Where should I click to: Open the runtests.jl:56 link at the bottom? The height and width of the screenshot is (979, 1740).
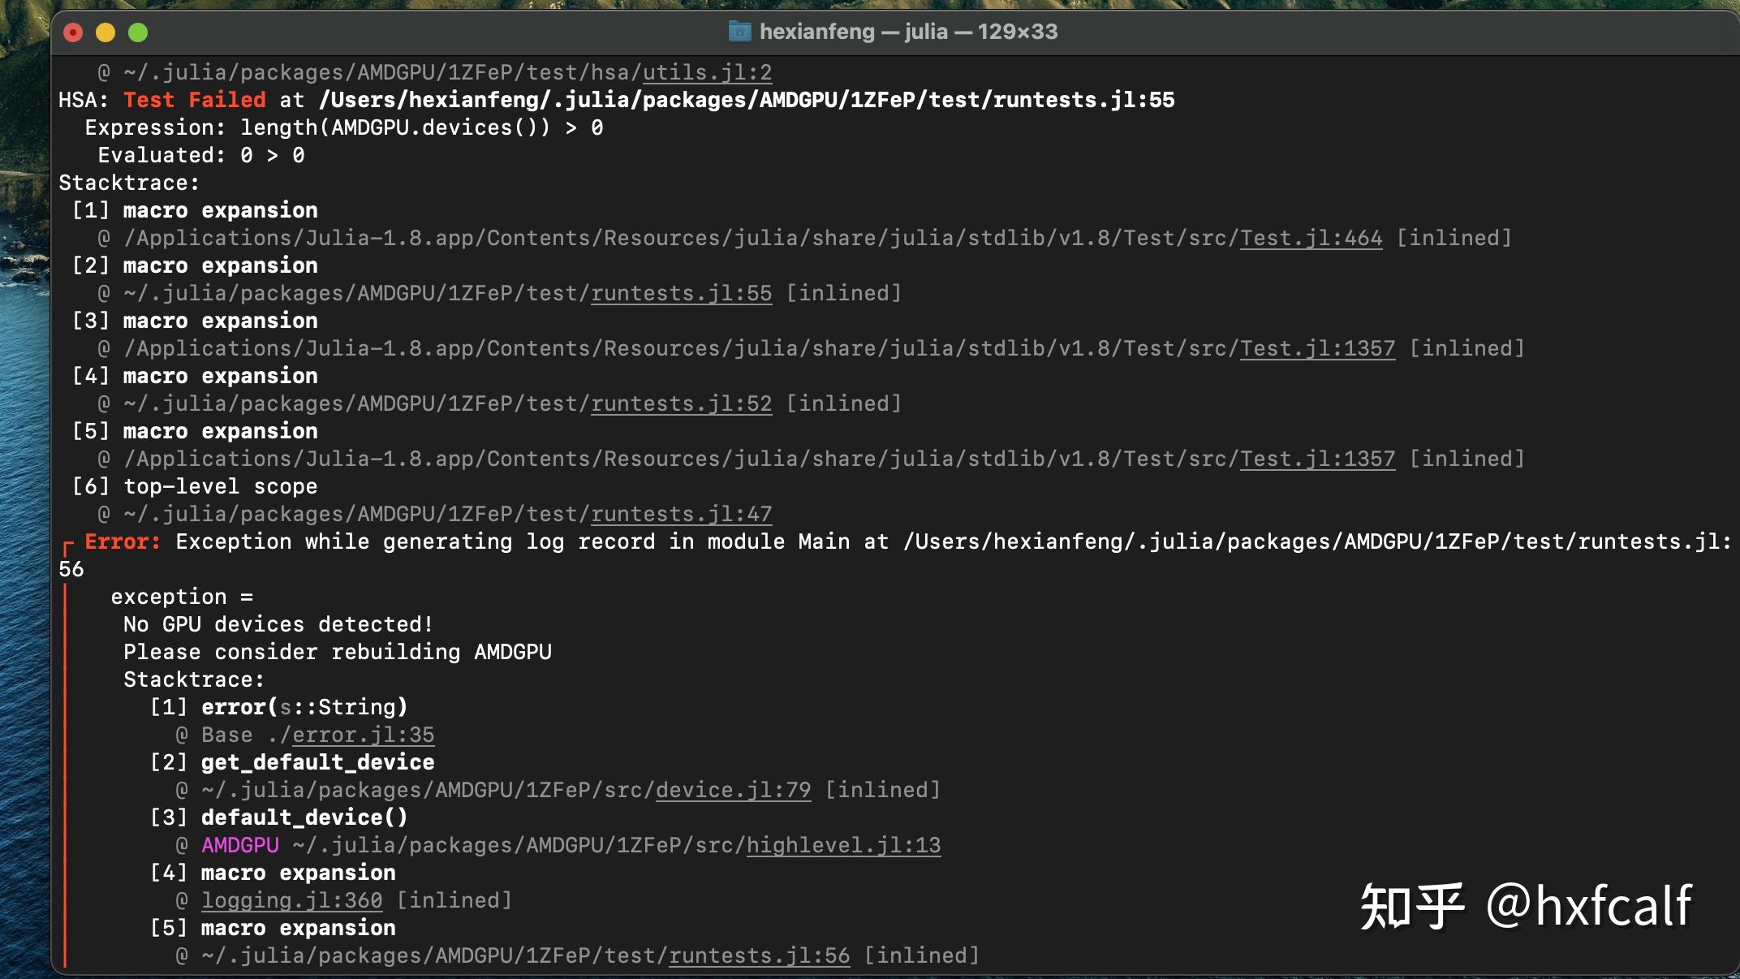[759, 955]
